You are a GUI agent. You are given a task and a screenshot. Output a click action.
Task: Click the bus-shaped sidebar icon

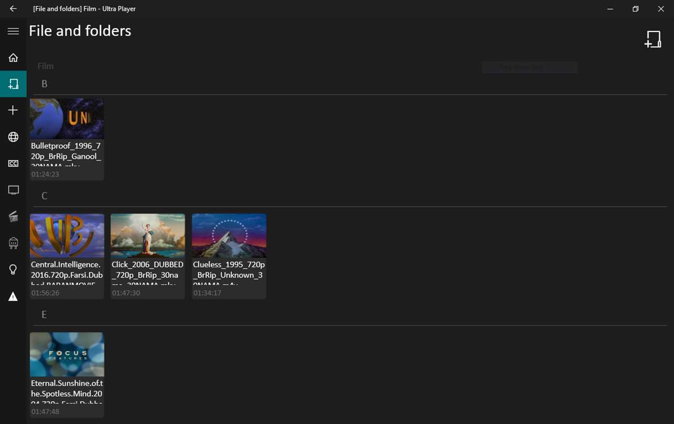[13, 243]
